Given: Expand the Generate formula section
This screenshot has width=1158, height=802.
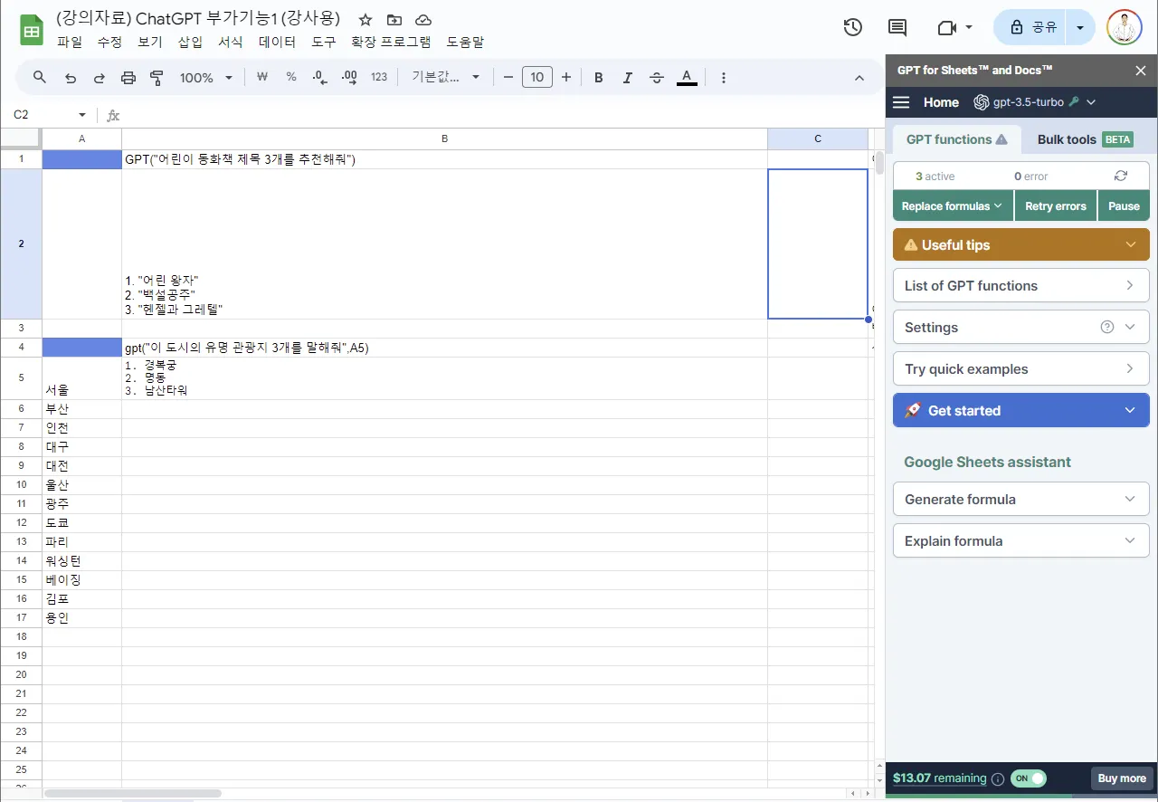Looking at the screenshot, I should click(x=1021, y=500).
